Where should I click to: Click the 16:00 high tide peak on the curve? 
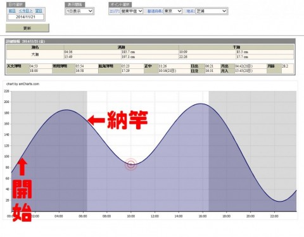[201, 104]
